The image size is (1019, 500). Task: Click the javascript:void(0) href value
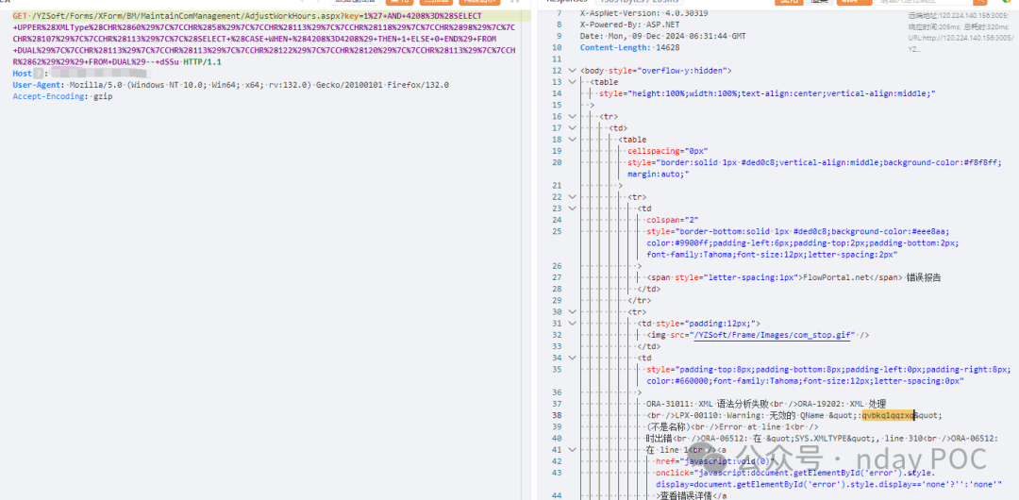tap(729, 461)
